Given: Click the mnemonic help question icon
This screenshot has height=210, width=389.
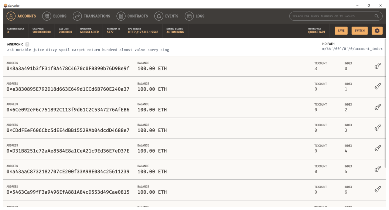Looking at the screenshot, I should tap(27, 44).
